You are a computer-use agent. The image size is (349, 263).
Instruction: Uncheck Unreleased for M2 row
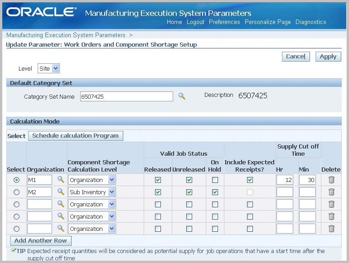pos(189,192)
